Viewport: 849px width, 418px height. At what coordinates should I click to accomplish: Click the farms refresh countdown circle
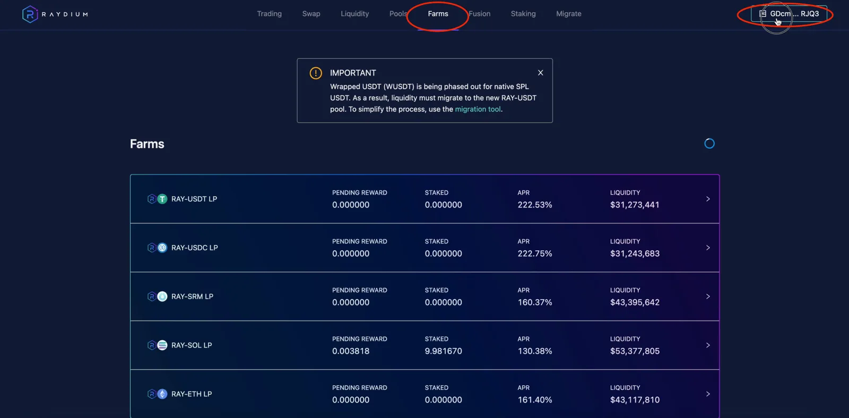tap(709, 144)
